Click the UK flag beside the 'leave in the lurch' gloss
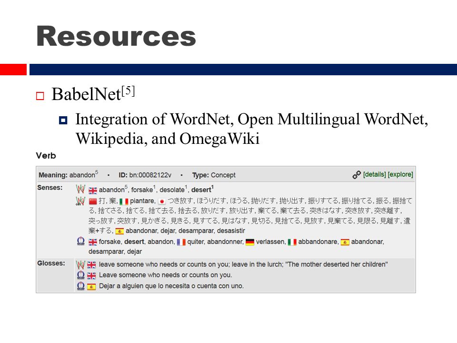Screen dimensions: 457x343 [x=91, y=265]
